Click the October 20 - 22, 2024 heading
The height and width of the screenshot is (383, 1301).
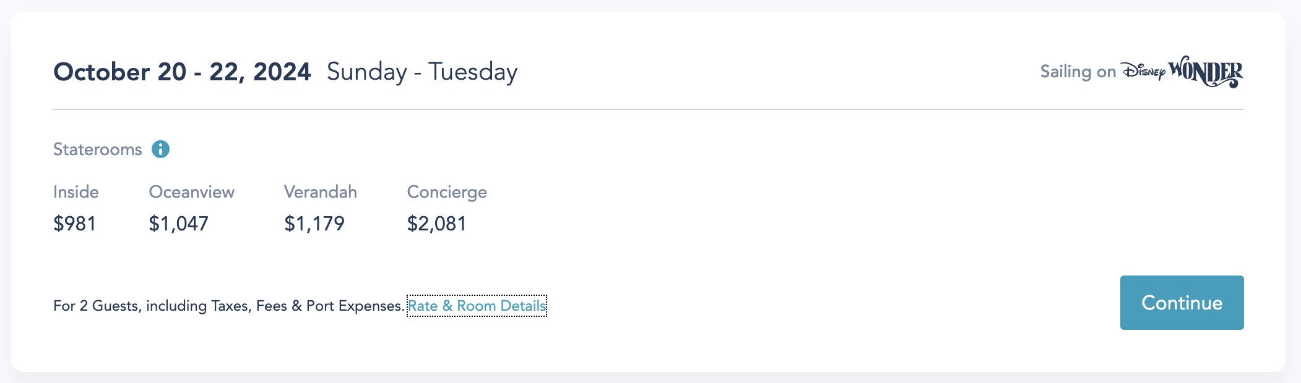(182, 72)
